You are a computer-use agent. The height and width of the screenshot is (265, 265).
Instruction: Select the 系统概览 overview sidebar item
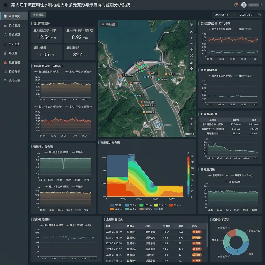(x=14, y=16)
